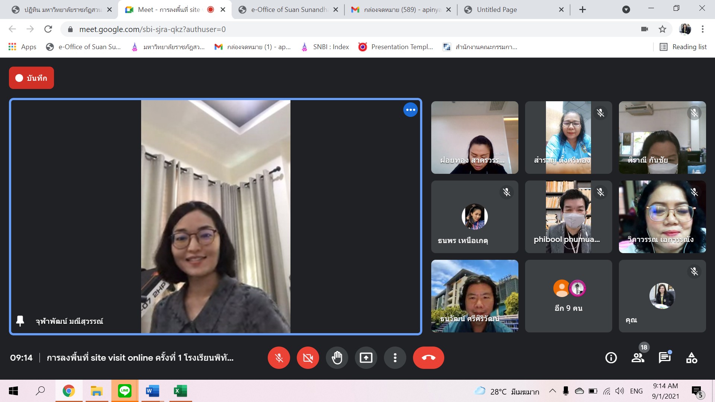The width and height of the screenshot is (715, 402).
Task: Select the อีก 9 คน participants tile
Action: (568, 296)
